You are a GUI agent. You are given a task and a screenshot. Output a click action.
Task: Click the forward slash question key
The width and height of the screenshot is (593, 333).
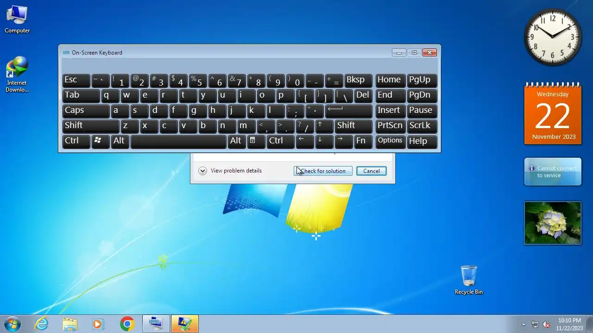point(305,126)
